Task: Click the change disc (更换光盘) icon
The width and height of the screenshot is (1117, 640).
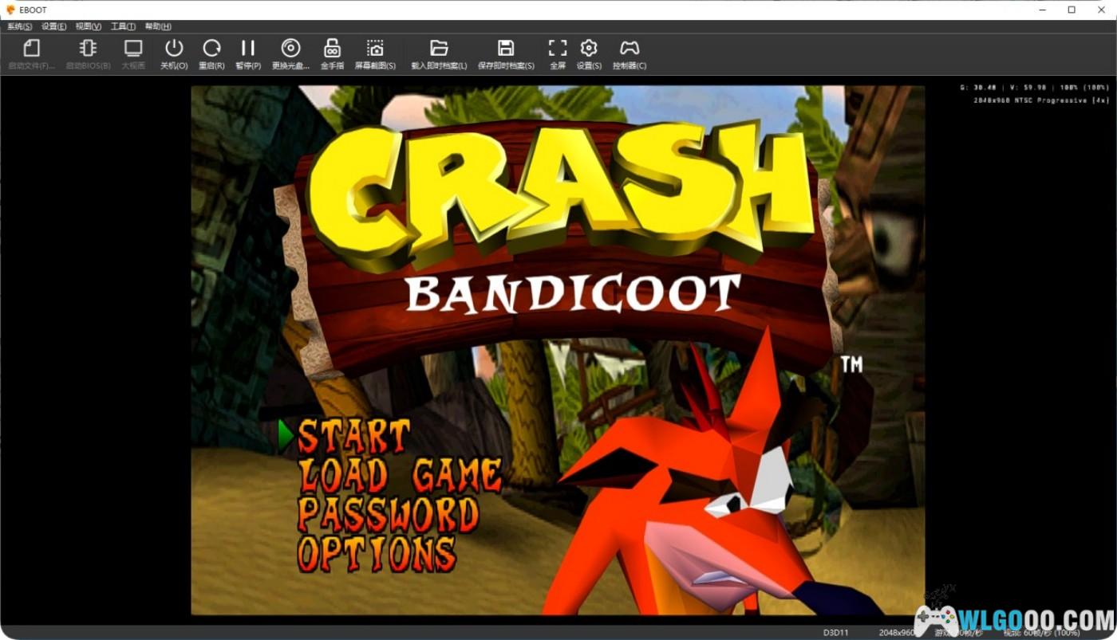Action: (290, 49)
